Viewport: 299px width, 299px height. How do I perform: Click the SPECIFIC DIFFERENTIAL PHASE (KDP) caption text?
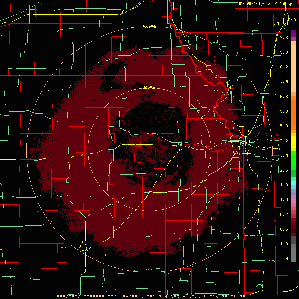[107, 297]
